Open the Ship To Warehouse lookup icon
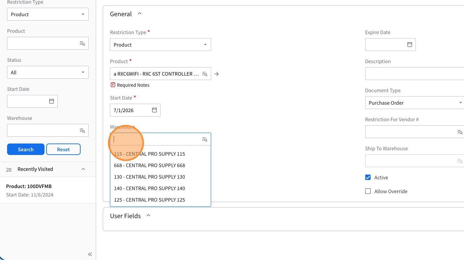This screenshot has width=464, height=260. pos(460,161)
